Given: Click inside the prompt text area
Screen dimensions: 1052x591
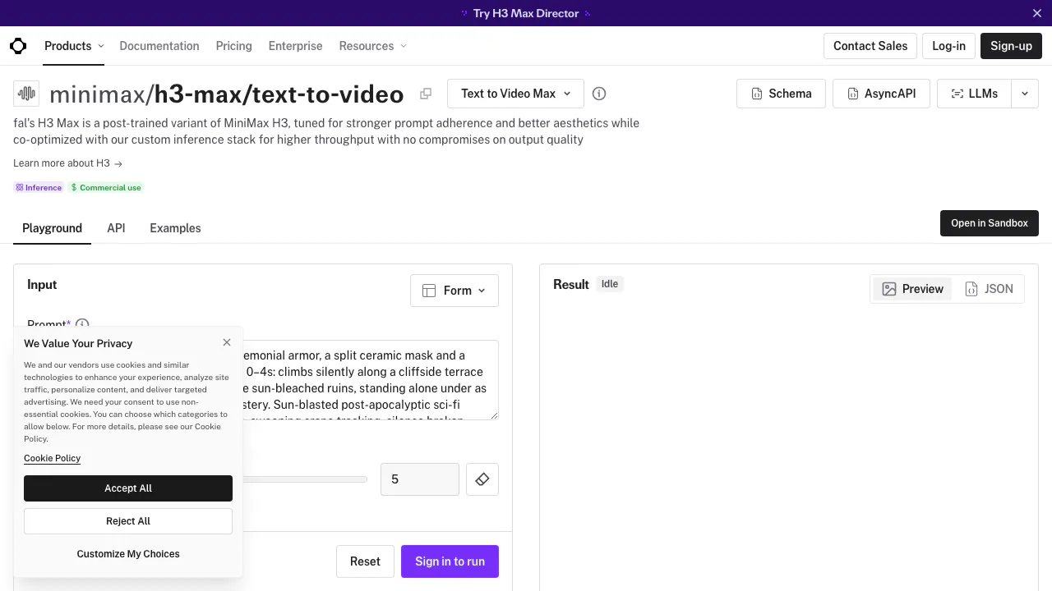Looking at the screenshot, I should point(370,380).
